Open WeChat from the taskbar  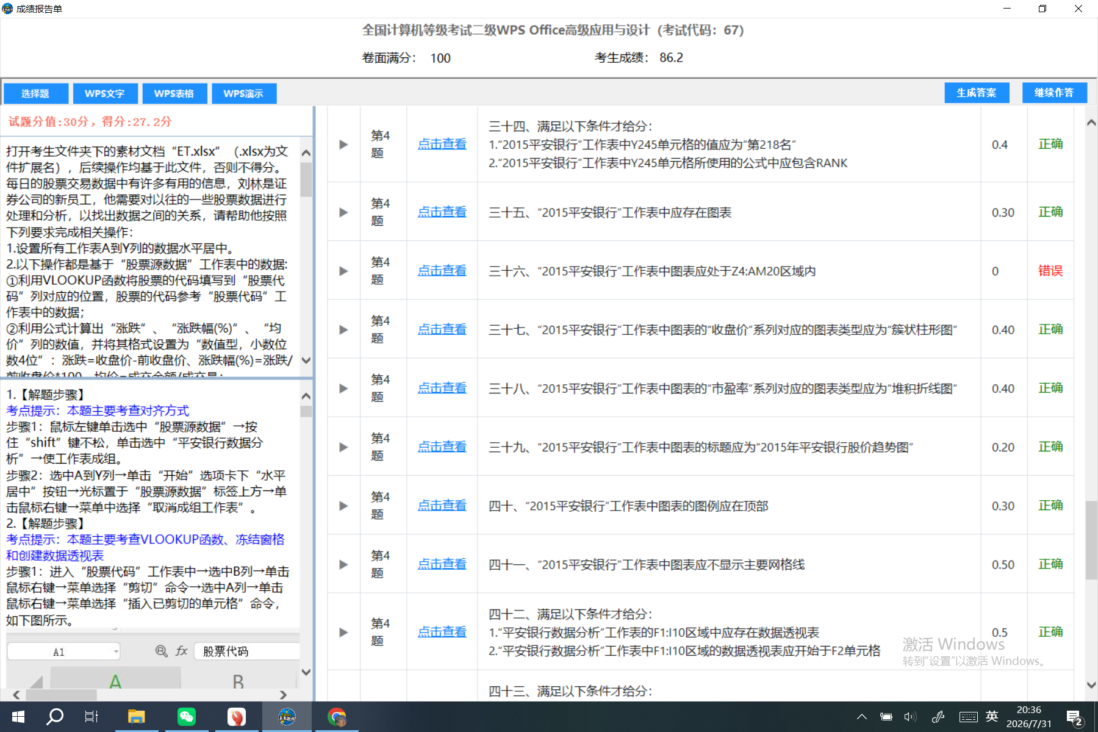187,717
